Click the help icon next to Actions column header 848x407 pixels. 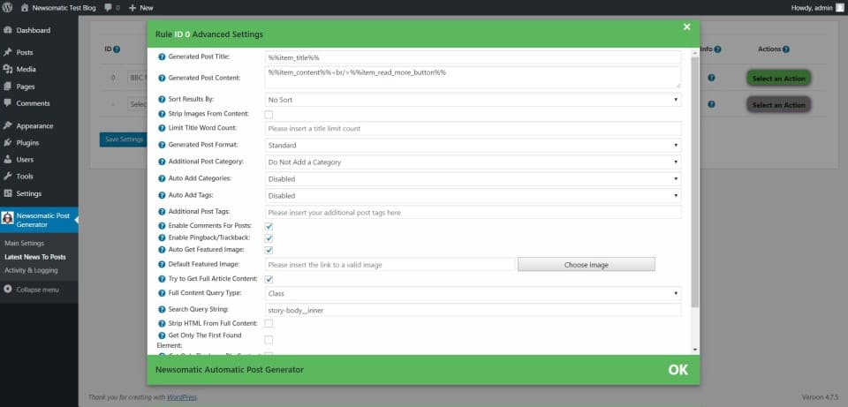[x=786, y=49]
